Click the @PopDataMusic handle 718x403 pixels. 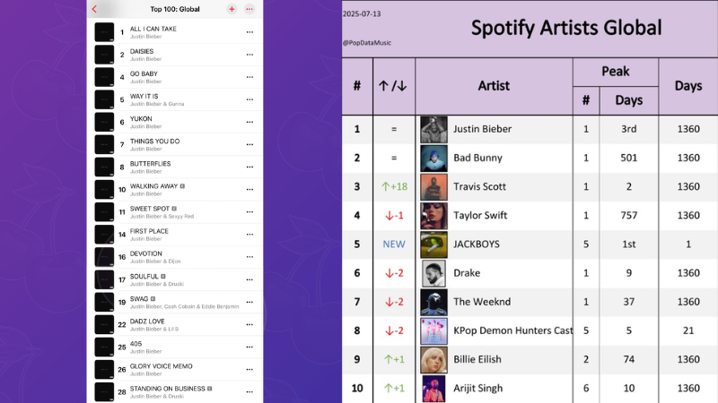(x=367, y=42)
